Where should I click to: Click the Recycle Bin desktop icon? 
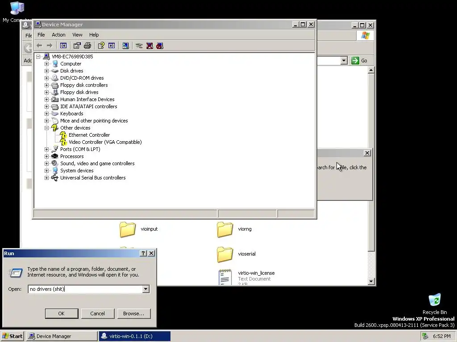(x=435, y=300)
